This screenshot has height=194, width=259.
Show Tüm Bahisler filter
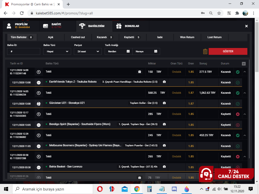pyautogui.click(x=22, y=37)
